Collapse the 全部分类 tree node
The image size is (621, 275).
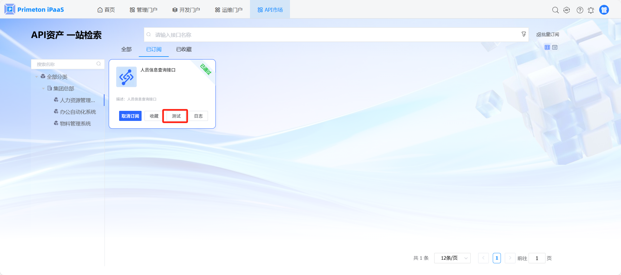tap(36, 77)
